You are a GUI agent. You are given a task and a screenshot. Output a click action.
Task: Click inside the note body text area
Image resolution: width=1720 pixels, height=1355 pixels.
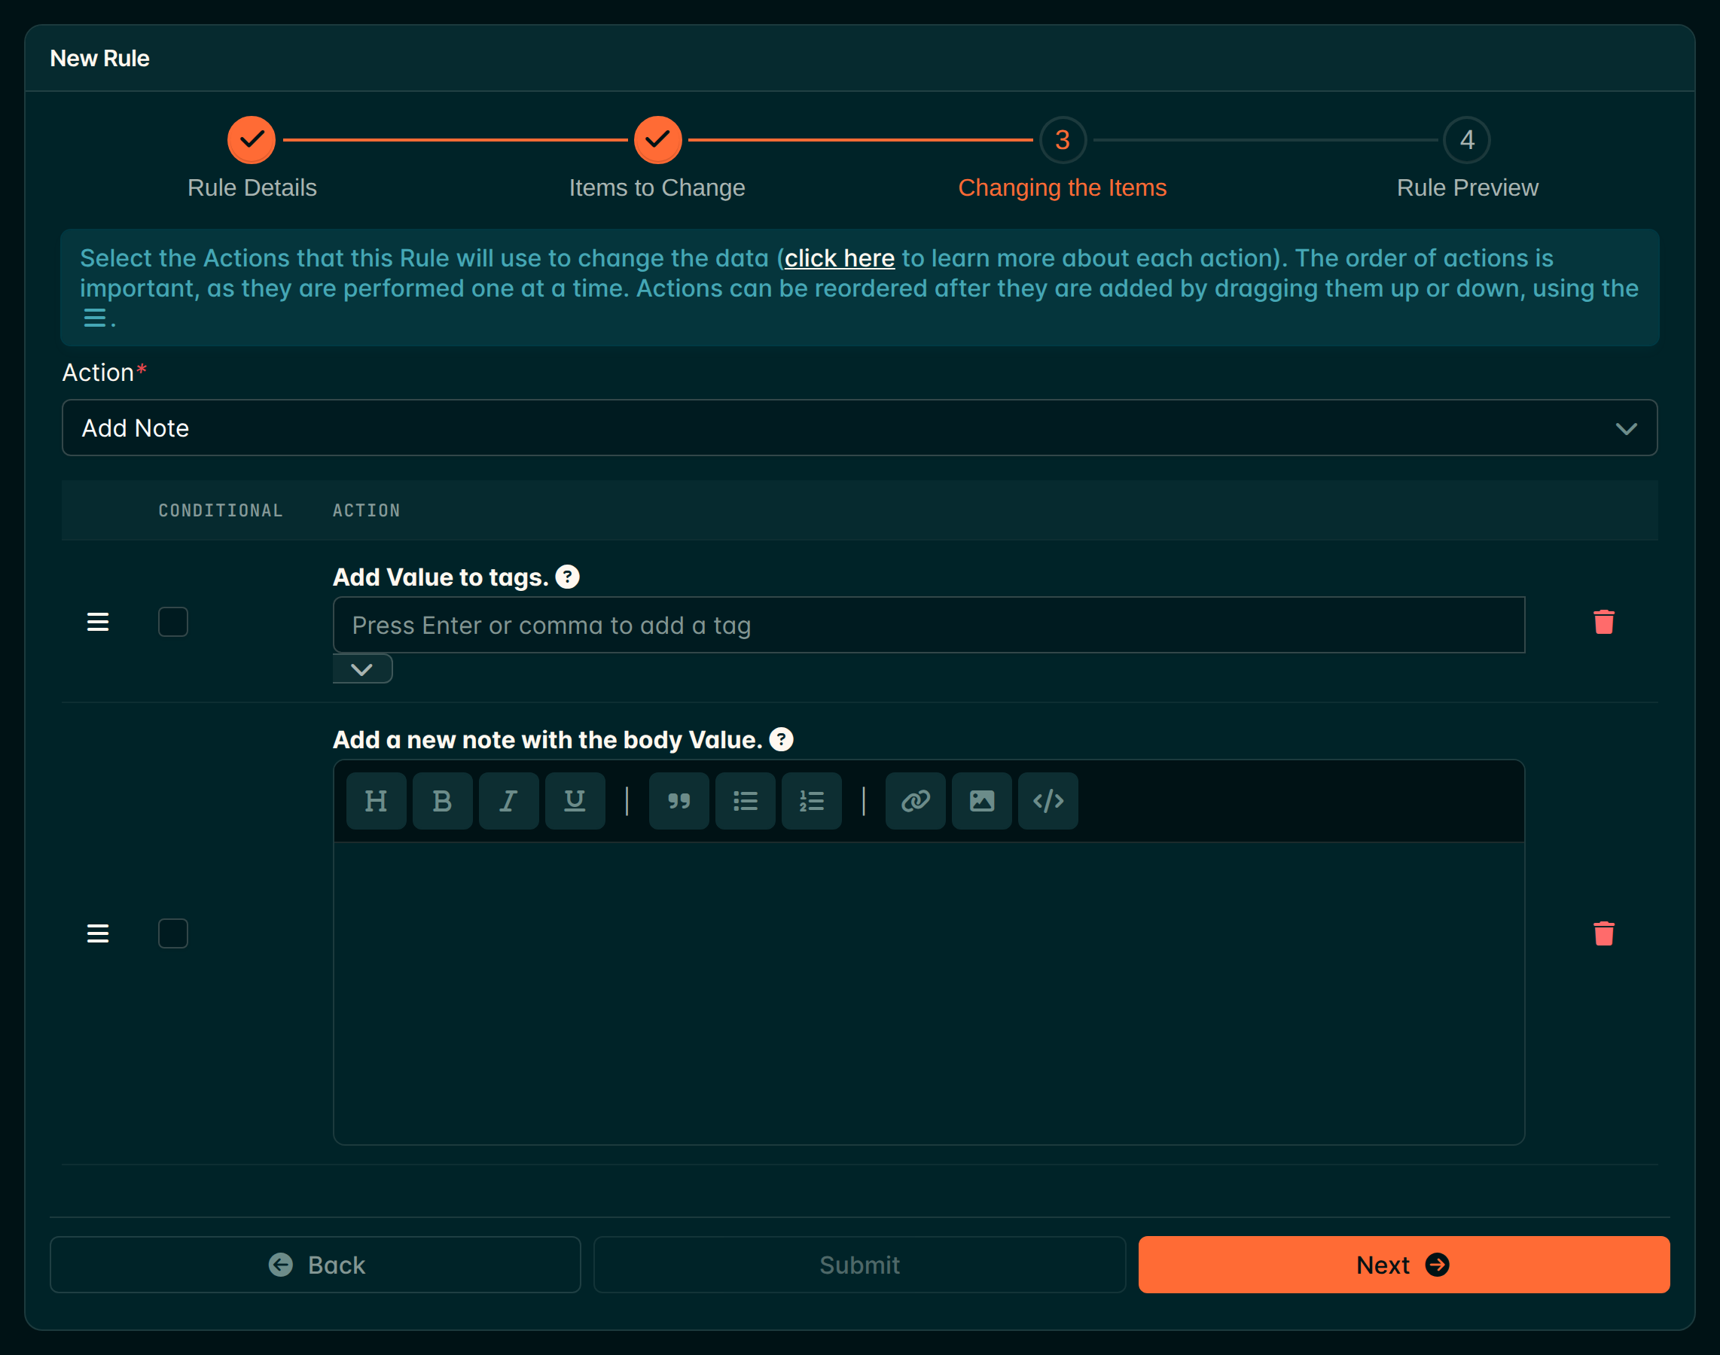(929, 993)
